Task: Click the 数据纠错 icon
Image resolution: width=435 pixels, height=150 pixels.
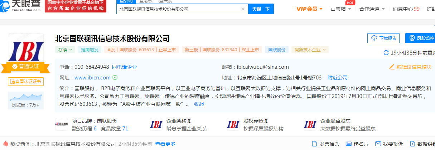Action: point(412,144)
